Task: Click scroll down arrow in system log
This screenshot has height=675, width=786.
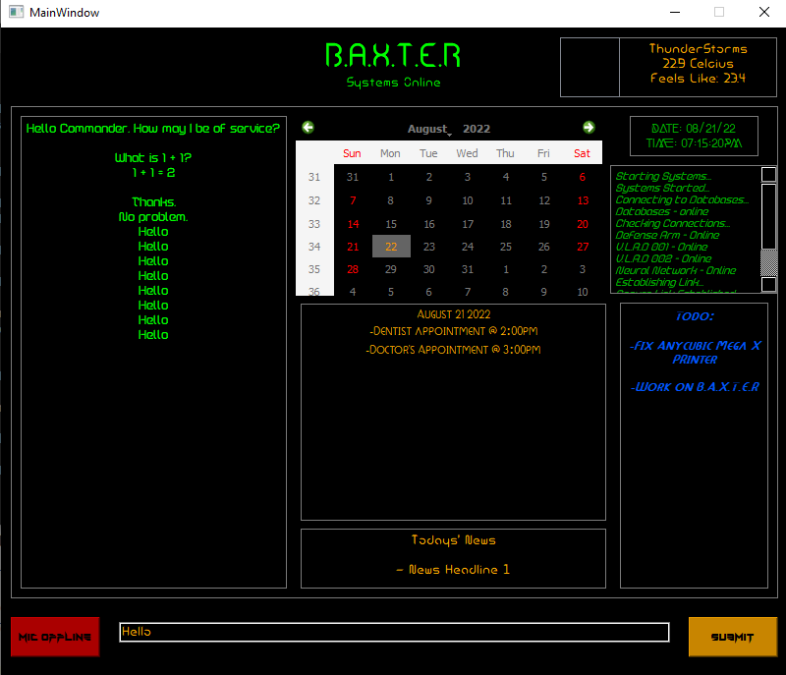Action: coord(769,285)
